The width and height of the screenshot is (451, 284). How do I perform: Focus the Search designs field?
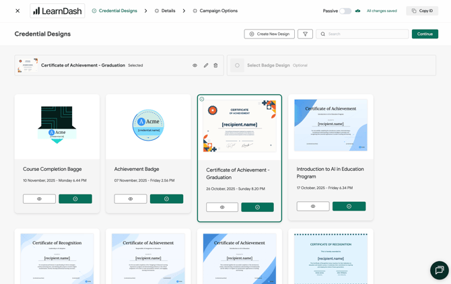(x=362, y=34)
